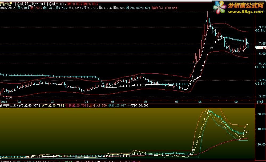Image resolution: width=266 pixels, height=162 pixels.
Task: Click the 06 month marker on time axis
Action: (x=146, y=102)
